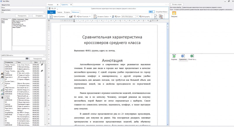Click the page icon left of last ribbon icon
Viewport: 234px width, 127px height.
click(155, 16)
